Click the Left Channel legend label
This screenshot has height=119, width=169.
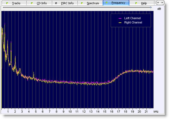[x=132, y=18]
